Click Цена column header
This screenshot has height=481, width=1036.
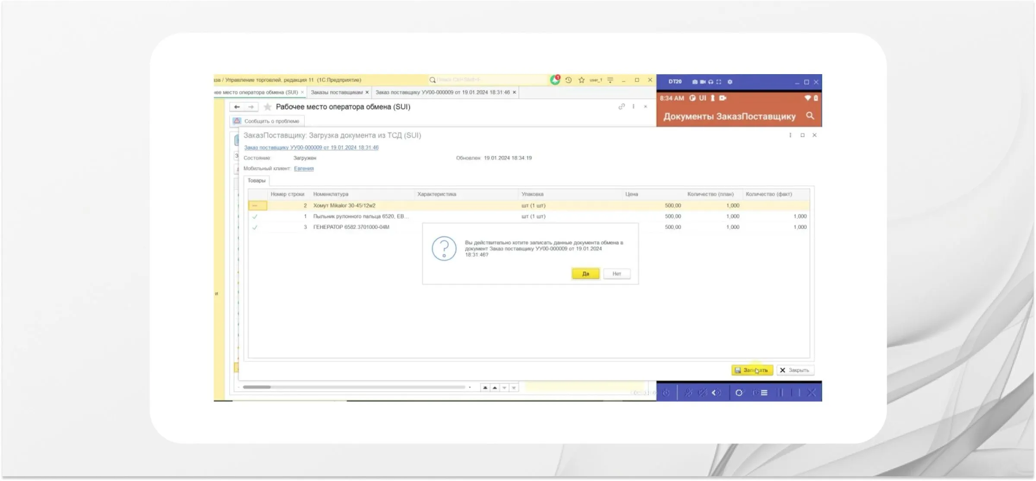[x=653, y=194]
